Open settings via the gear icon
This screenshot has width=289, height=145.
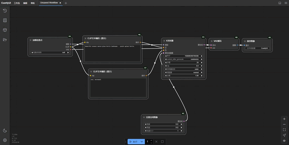click(5, 140)
